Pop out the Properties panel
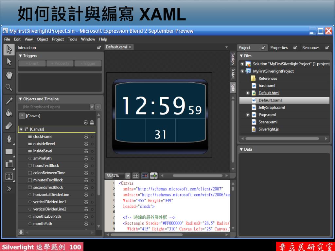335x251 pixels. (x=295, y=48)
